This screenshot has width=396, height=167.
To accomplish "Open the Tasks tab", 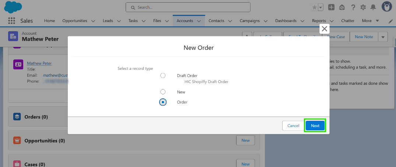I will pos(133,21).
